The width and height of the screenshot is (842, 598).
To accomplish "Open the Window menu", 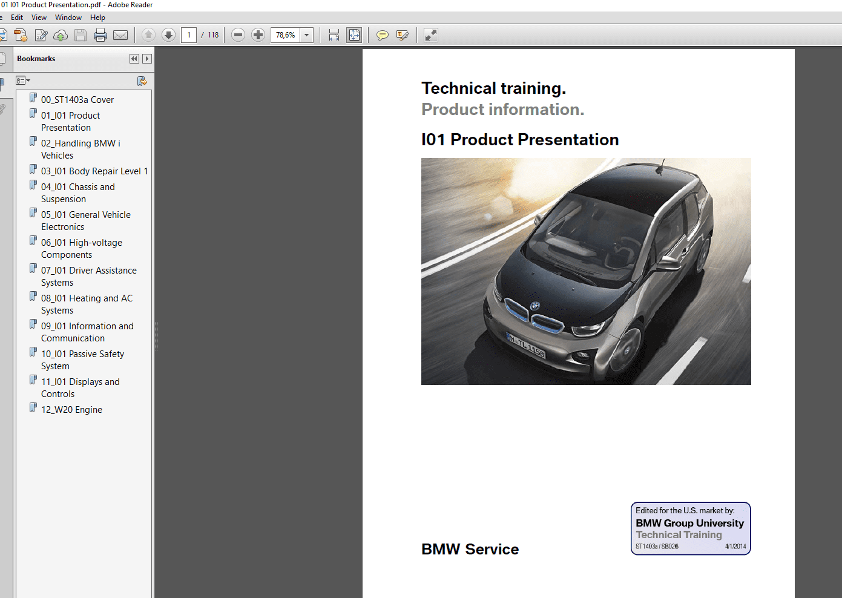I will pos(68,18).
